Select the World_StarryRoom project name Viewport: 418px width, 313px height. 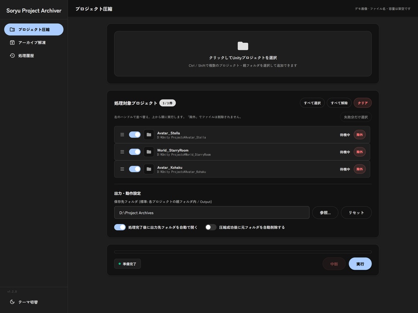(x=173, y=150)
